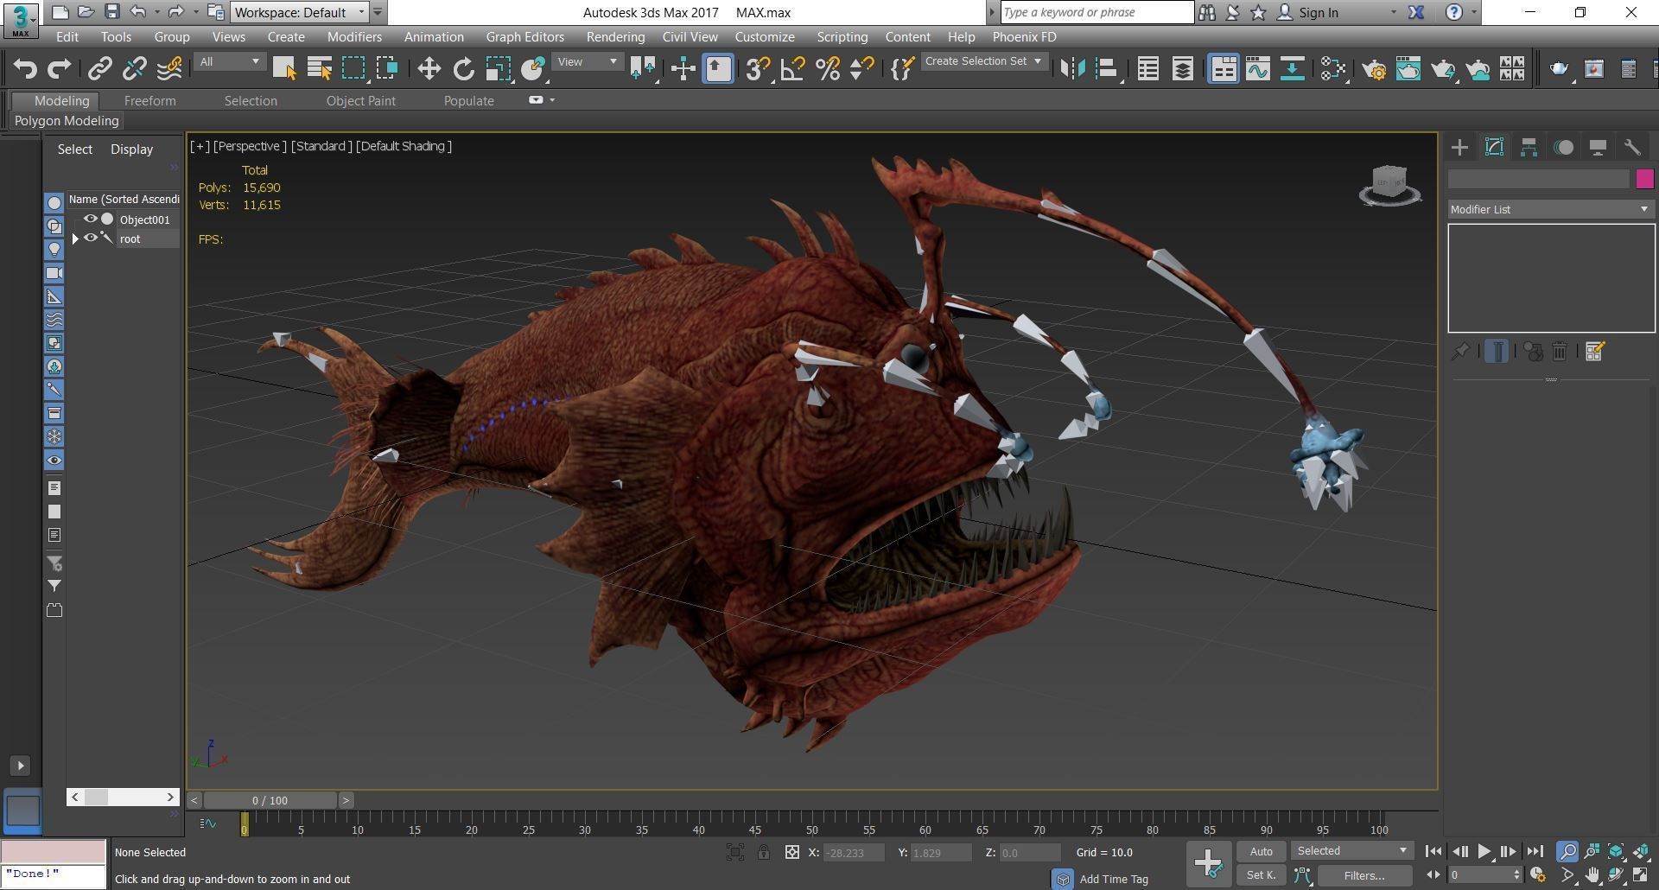Select the Select and Scale tool
The height and width of the screenshot is (890, 1659).
pyautogui.click(x=499, y=69)
